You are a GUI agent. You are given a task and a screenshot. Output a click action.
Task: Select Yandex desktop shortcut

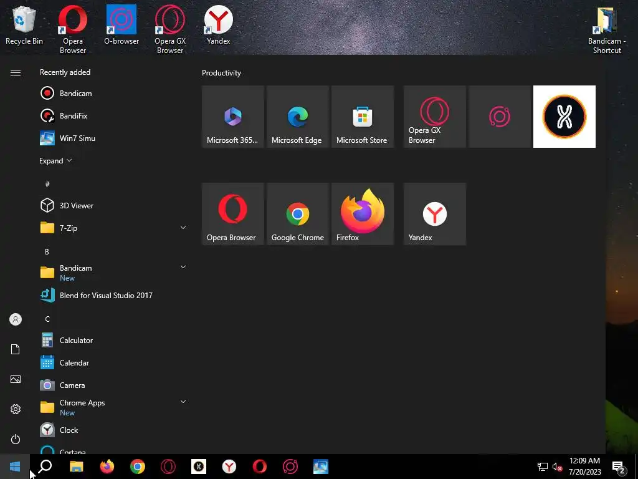(x=219, y=25)
